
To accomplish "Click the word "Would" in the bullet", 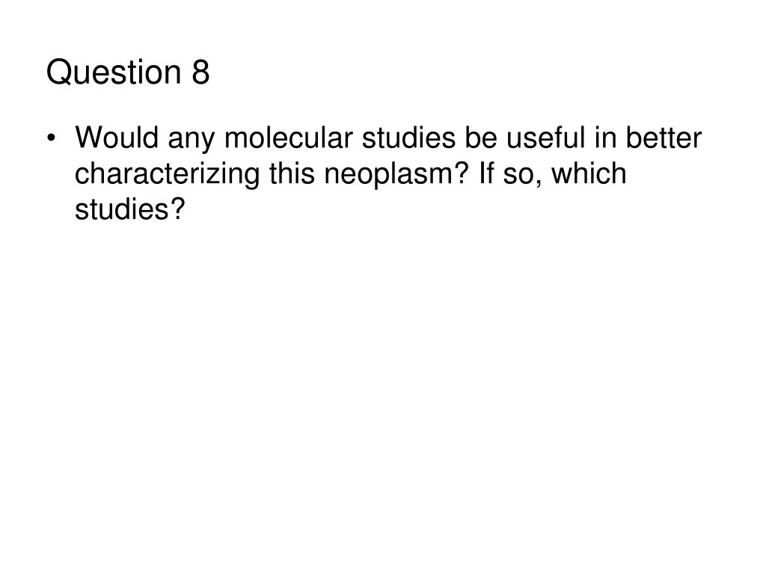I will coord(117,138).
